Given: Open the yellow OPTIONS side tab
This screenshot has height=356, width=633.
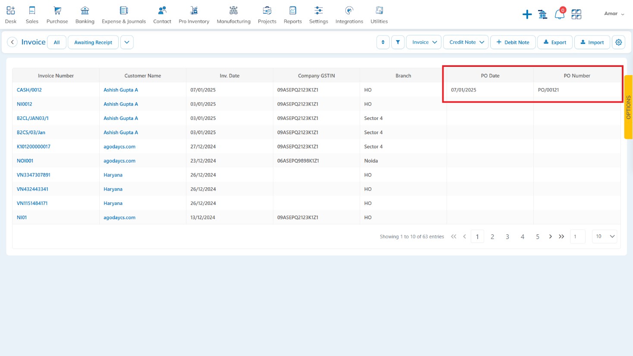Looking at the screenshot, I should coord(628,107).
